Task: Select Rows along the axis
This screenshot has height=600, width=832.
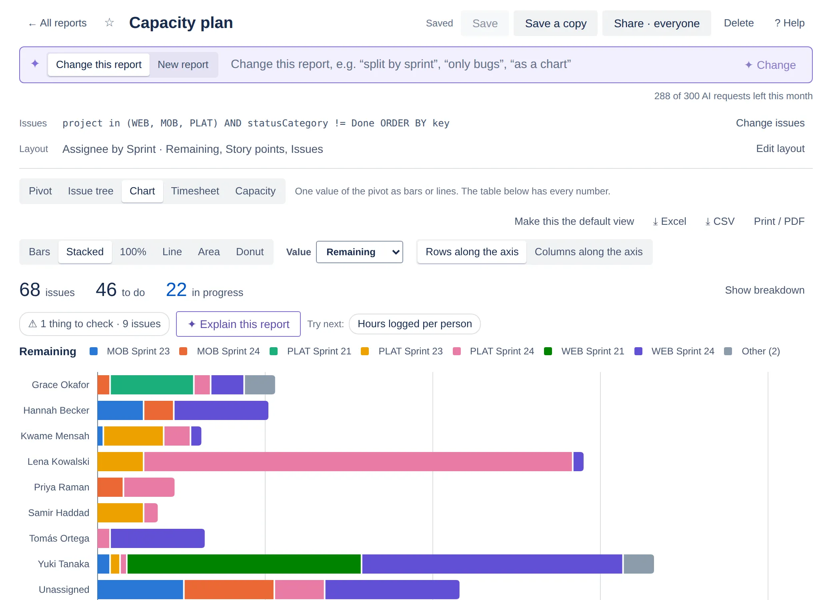Action: [472, 252]
